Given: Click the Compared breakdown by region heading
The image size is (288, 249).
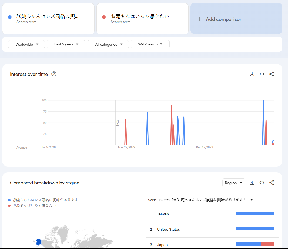Looking at the screenshot, I should pyautogui.click(x=45, y=183).
